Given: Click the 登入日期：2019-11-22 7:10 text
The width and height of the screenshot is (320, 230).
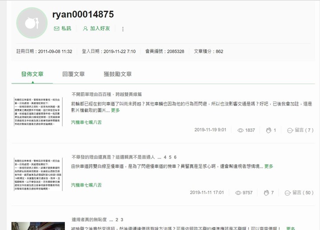Looking at the screenshot, I should (x=109, y=52).
